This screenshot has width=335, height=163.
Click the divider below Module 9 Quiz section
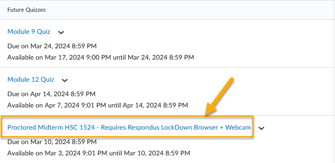[x=167, y=67]
